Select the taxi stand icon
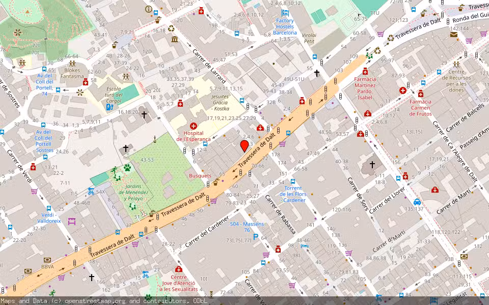This screenshot has width=489, height=305. 417,202
